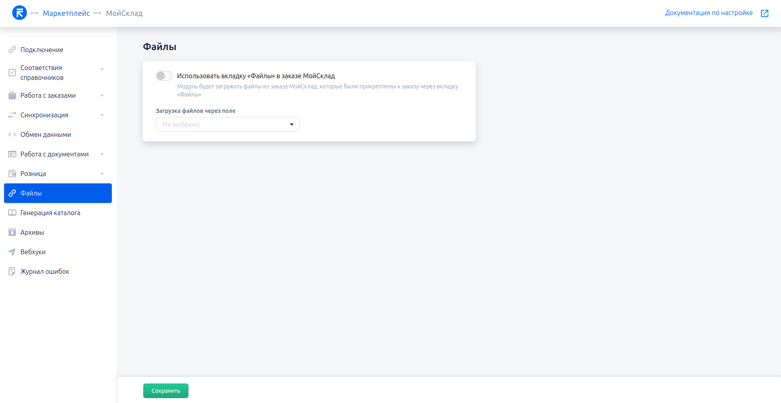Click the archive box icon for Архивы
The image size is (781, 403).
click(12, 232)
